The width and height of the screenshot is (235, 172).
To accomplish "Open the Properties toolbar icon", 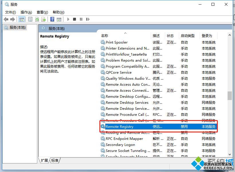I will point(30,19).
